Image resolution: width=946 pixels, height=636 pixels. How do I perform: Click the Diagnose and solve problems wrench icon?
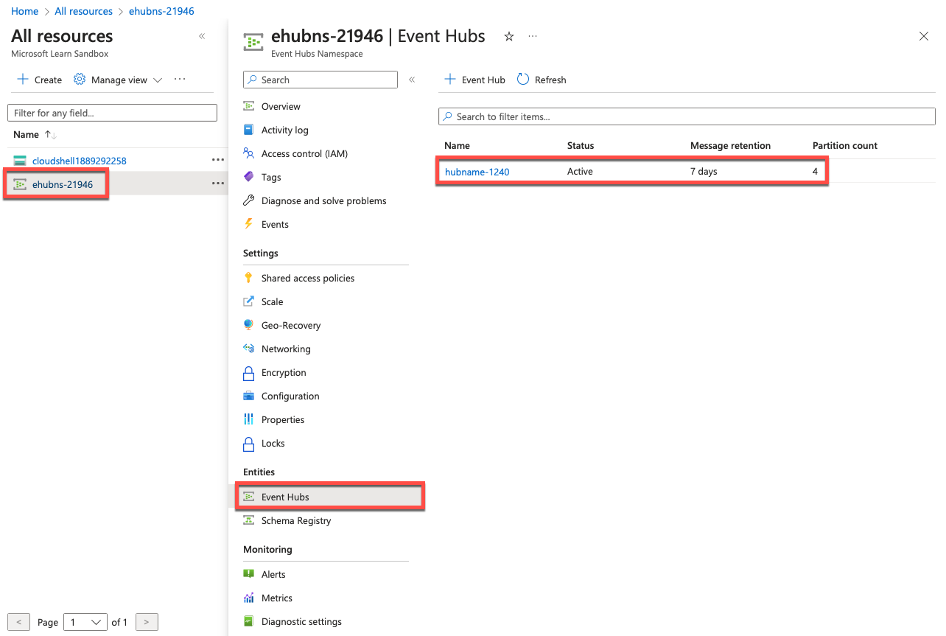(x=248, y=200)
